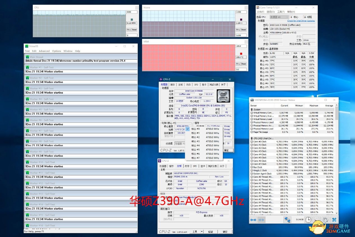The width and height of the screenshot is (355, 237).
Task: Click the HWiNFO settings gear icon
Action: (x=325, y=220)
